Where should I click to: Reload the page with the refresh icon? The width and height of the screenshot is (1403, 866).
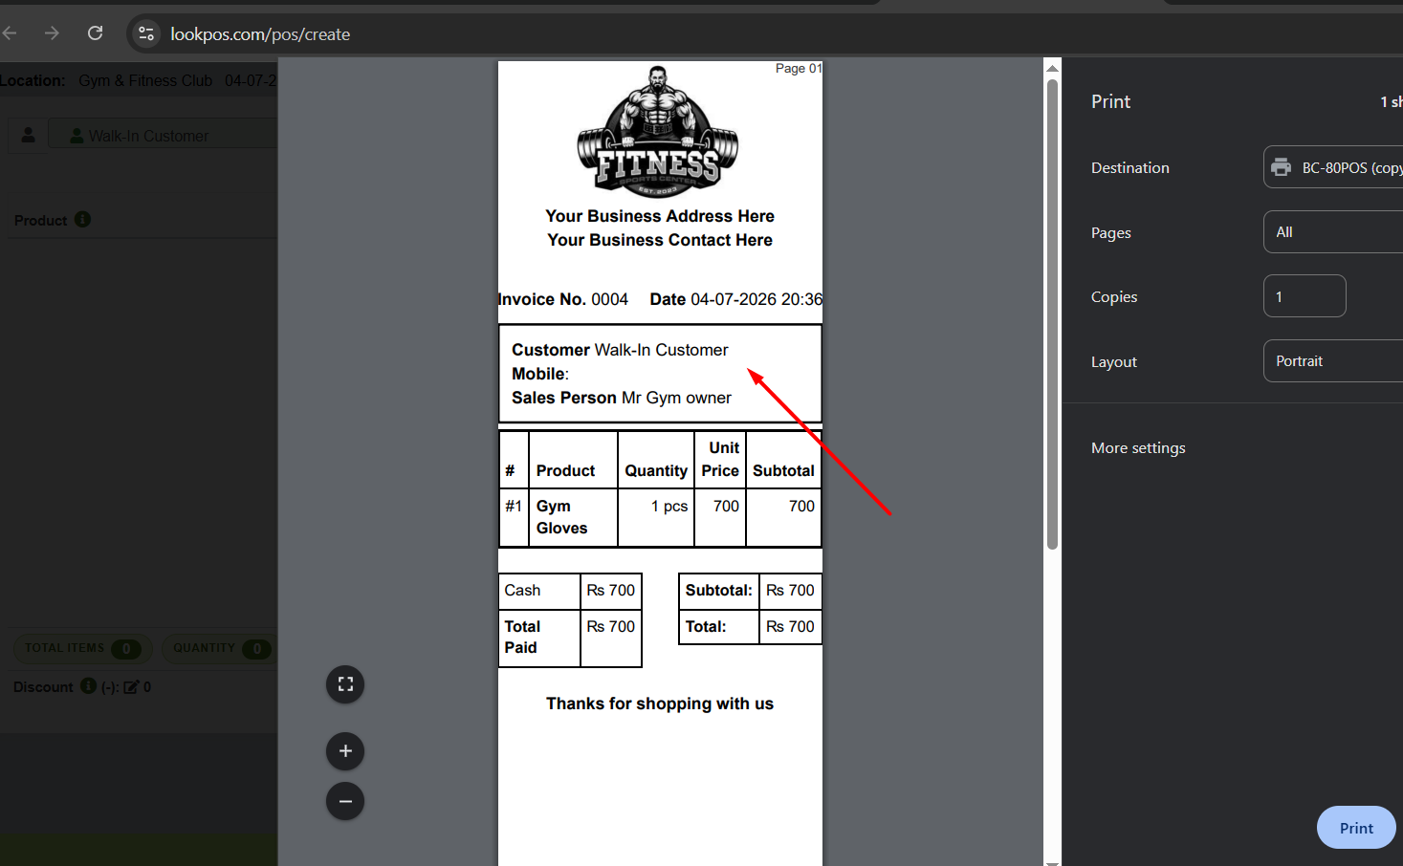pos(95,33)
